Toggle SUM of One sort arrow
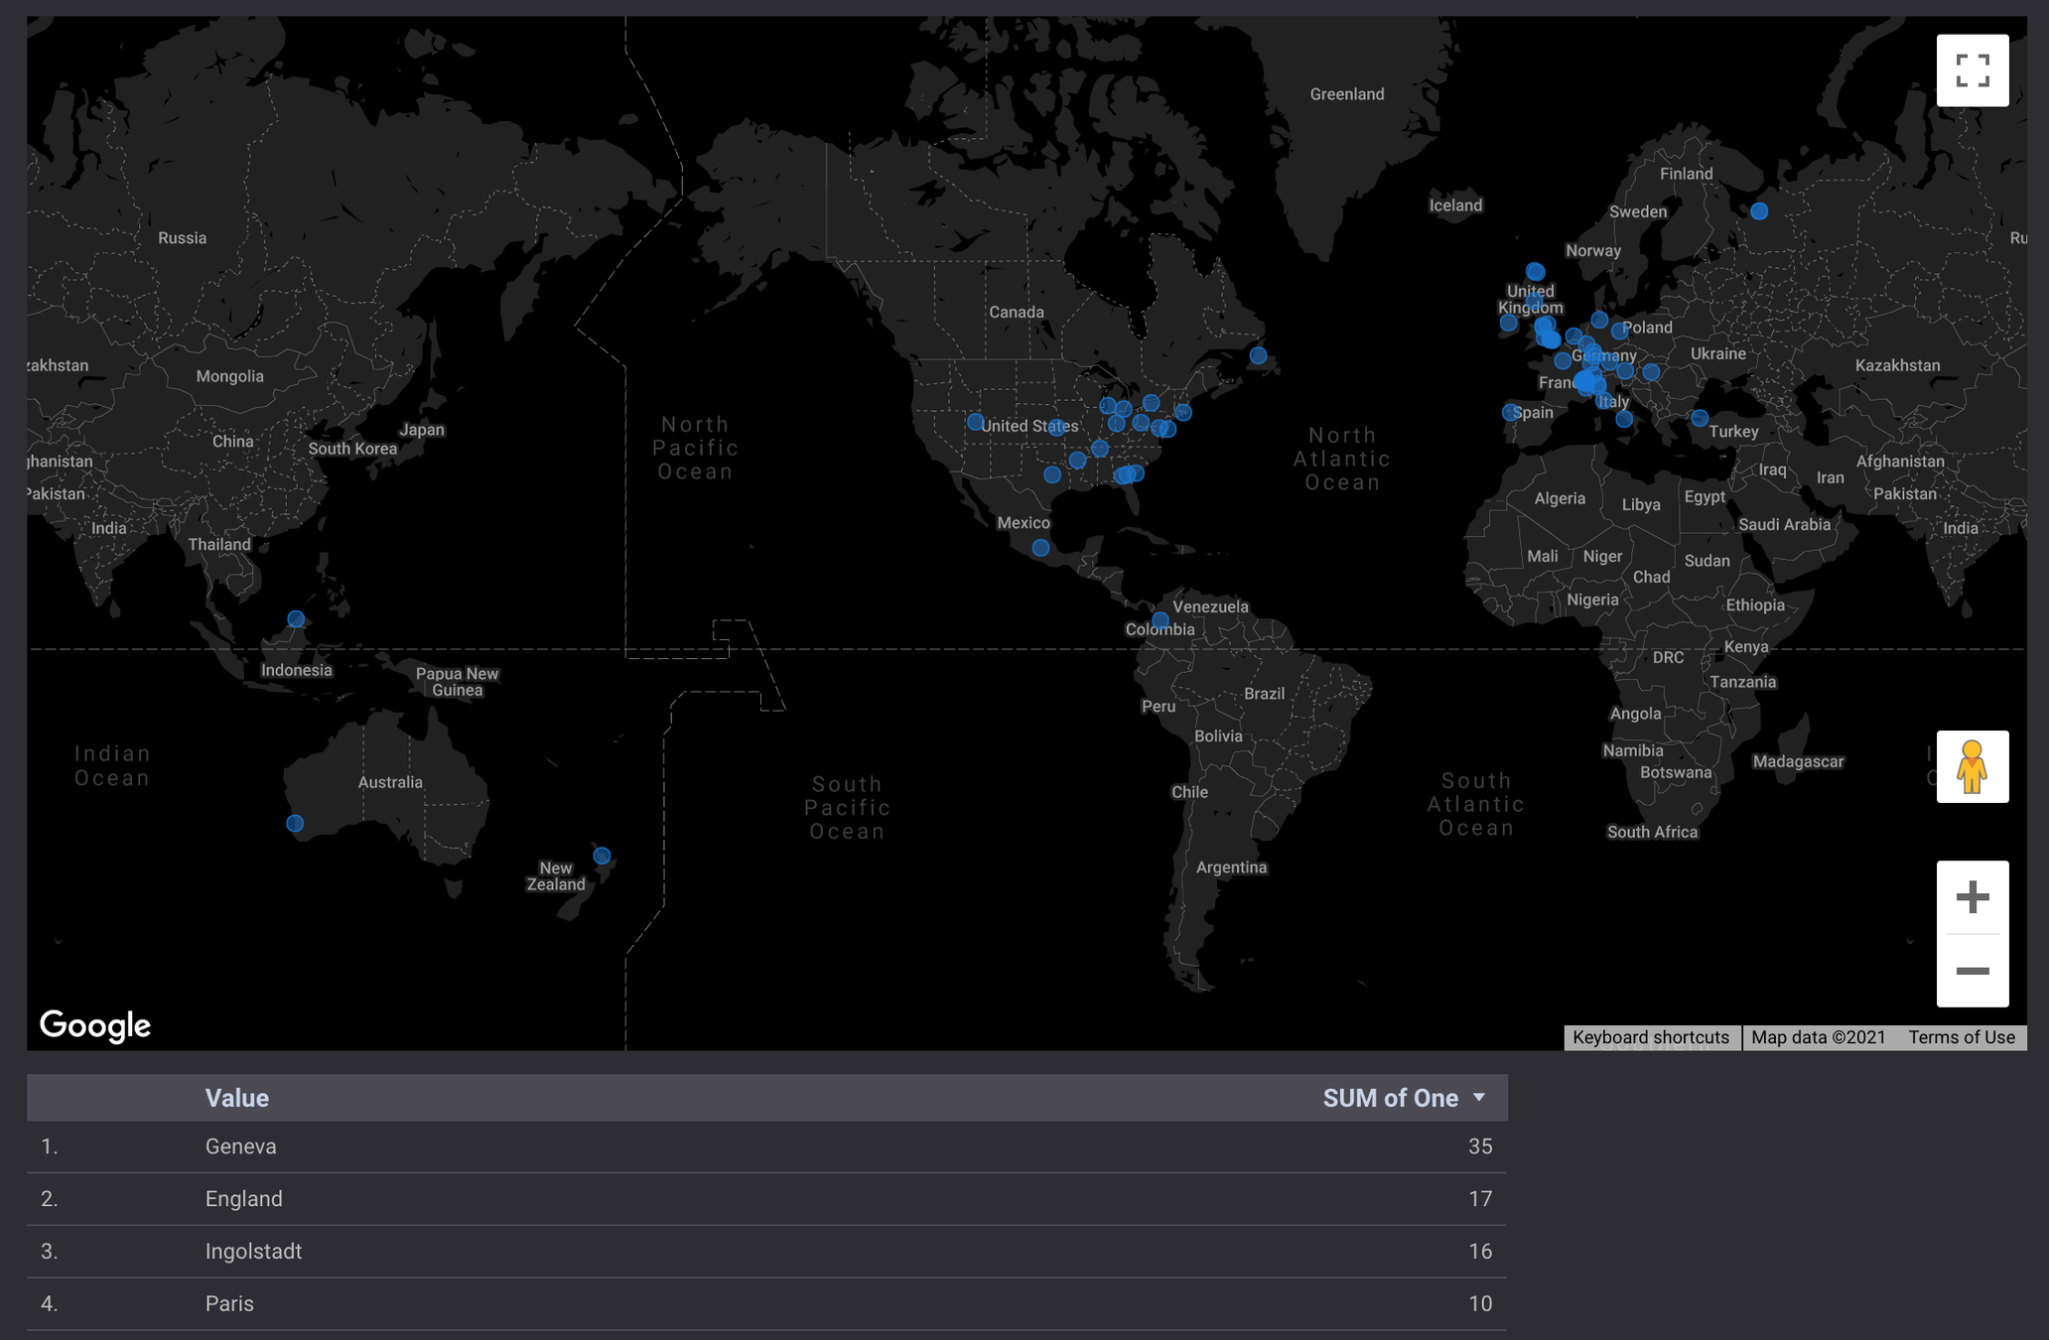The image size is (2049, 1340). coord(1479,1098)
